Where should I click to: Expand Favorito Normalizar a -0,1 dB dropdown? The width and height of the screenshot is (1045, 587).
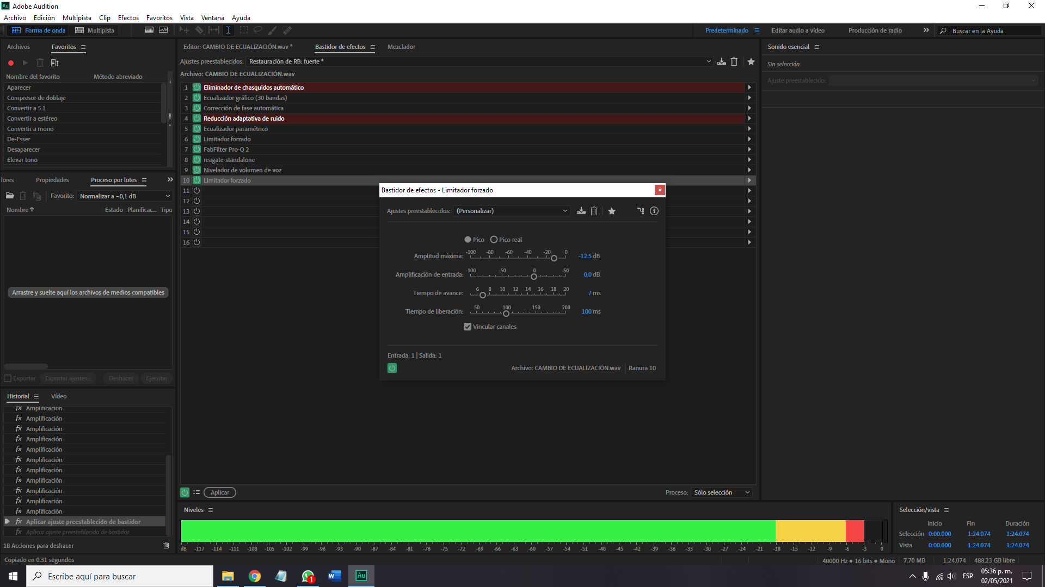click(x=125, y=196)
